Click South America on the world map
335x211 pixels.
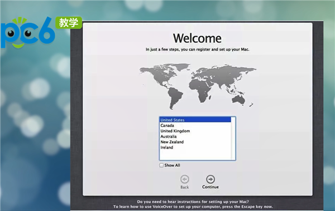pos(175,97)
